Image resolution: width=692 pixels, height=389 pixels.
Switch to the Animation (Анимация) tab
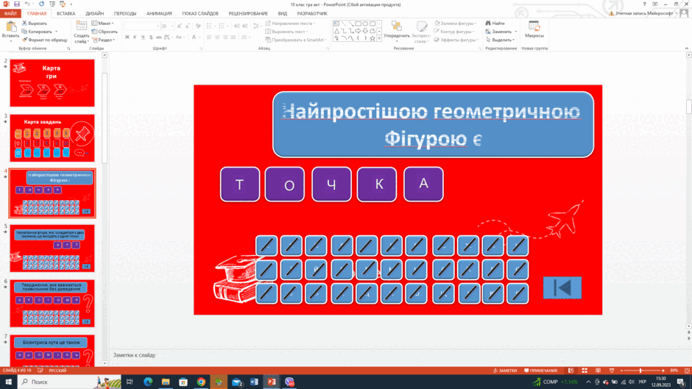pyautogui.click(x=159, y=13)
